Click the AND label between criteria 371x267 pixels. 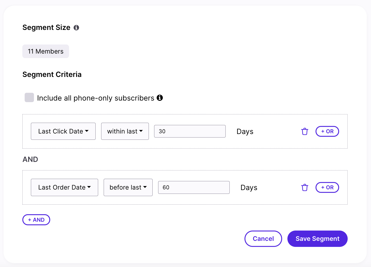(30, 159)
